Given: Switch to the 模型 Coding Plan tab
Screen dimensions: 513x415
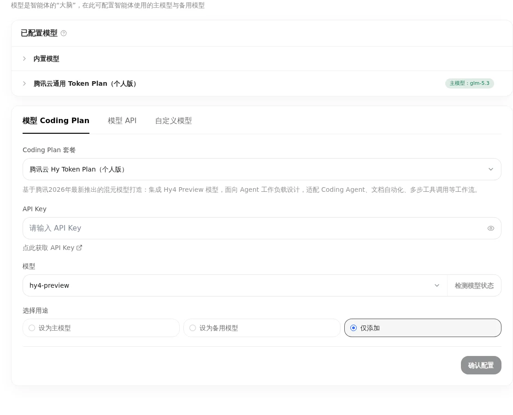Looking at the screenshot, I should pyautogui.click(x=56, y=121).
